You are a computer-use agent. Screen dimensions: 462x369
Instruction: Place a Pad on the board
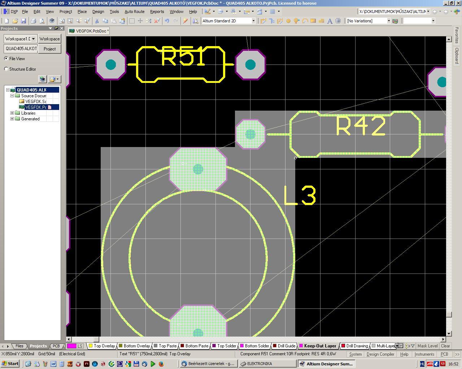coord(288,21)
